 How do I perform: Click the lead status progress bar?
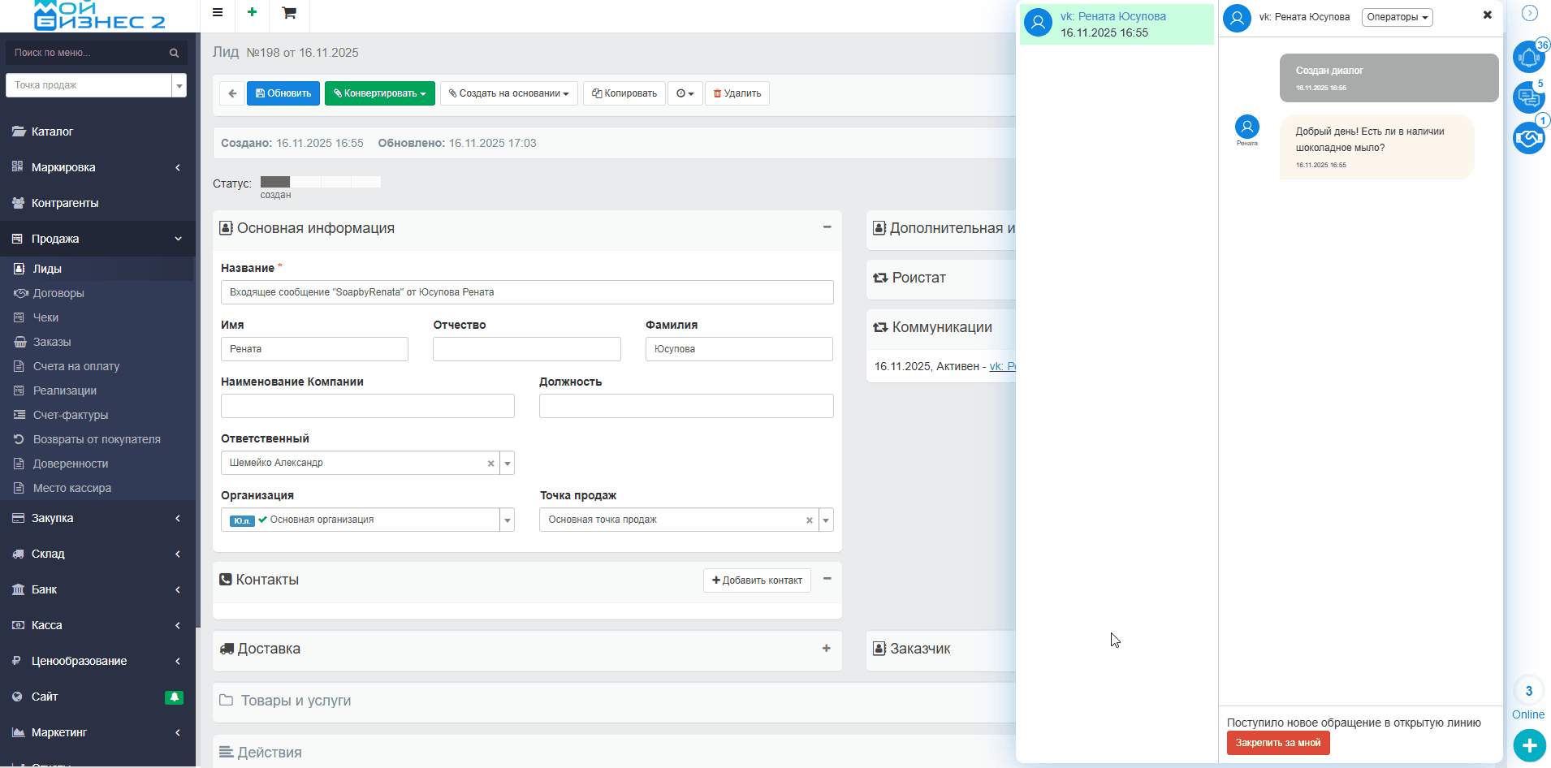[x=320, y=183]
